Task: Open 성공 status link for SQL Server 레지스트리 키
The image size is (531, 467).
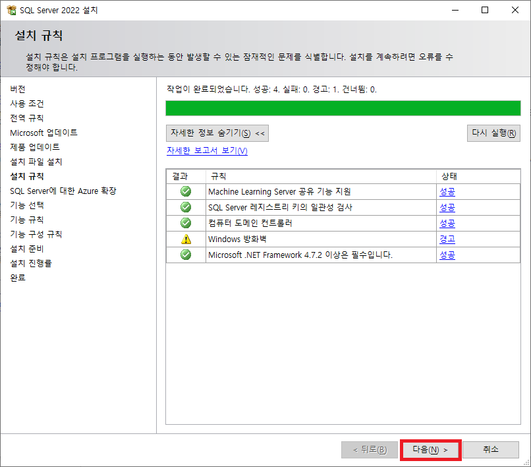Action: pyautogui.click(x=447, y=207)
